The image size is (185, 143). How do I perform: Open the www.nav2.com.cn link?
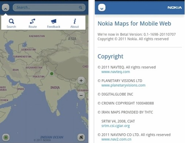click(116, 139)
